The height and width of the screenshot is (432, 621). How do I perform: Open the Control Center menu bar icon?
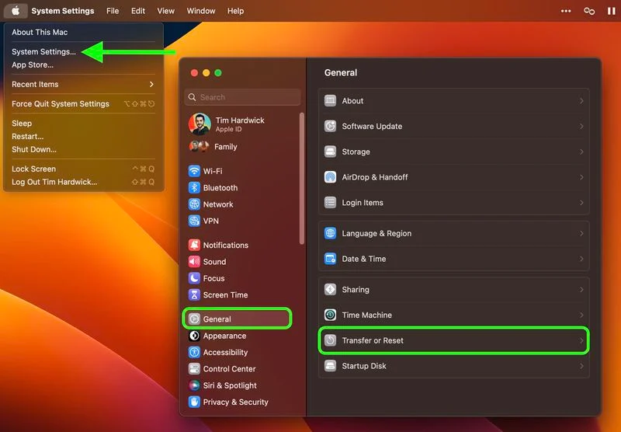click(589, 11)
